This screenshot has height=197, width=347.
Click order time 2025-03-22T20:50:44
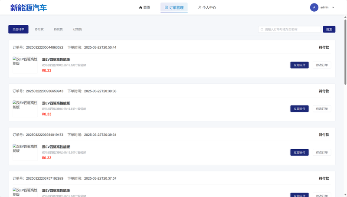(100, 47)
